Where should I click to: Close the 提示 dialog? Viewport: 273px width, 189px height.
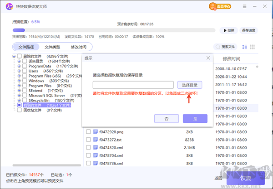click(208, 58)
